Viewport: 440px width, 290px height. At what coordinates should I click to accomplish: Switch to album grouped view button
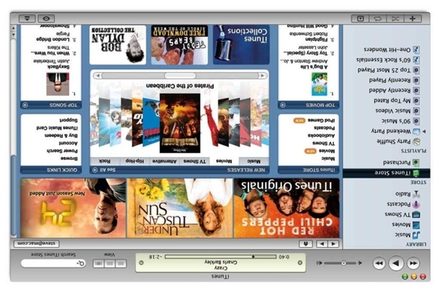(x=110, y=264)
